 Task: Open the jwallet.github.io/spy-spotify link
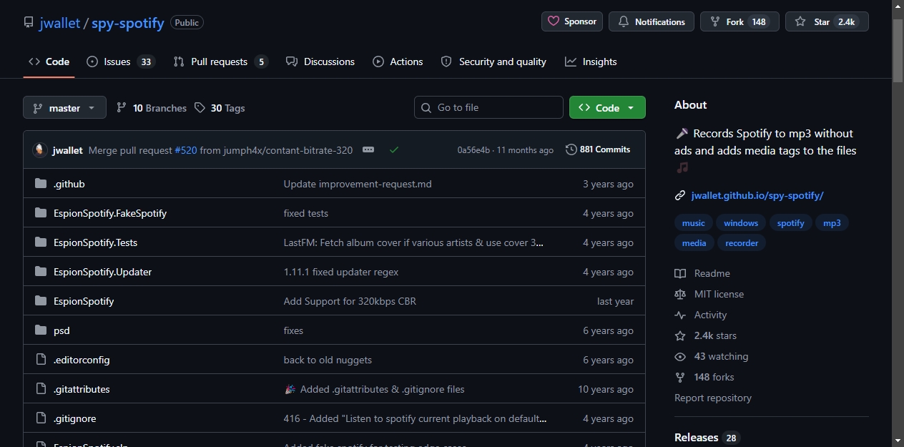pyautogui.click(x=757, y=195)
